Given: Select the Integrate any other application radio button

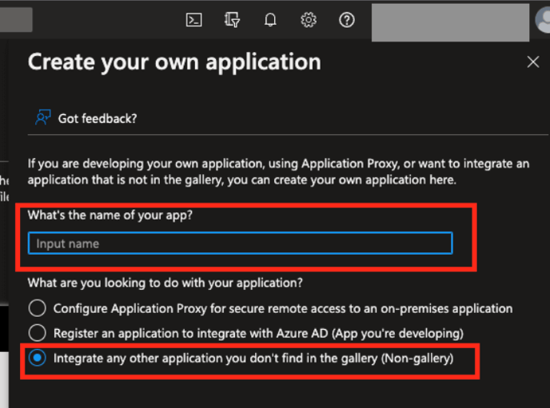Looking at the screenshot, I should coord(37,358).
